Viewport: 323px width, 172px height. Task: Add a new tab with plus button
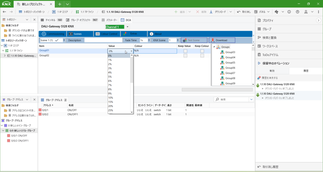pos(60,4)
